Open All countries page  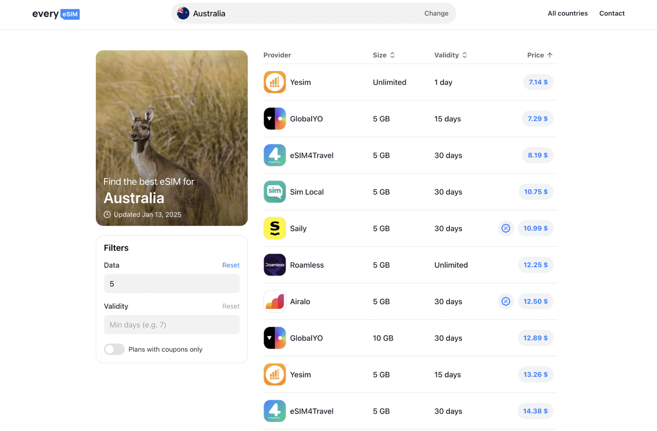(x=568, y=13)
